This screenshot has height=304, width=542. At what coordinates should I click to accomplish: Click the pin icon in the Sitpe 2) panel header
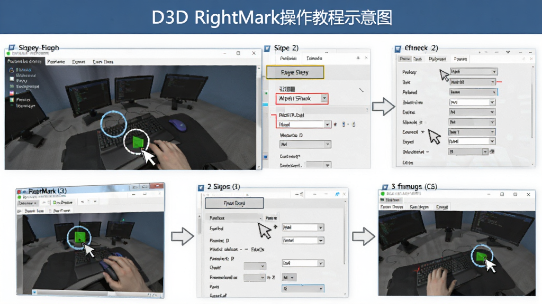point(358,58)
